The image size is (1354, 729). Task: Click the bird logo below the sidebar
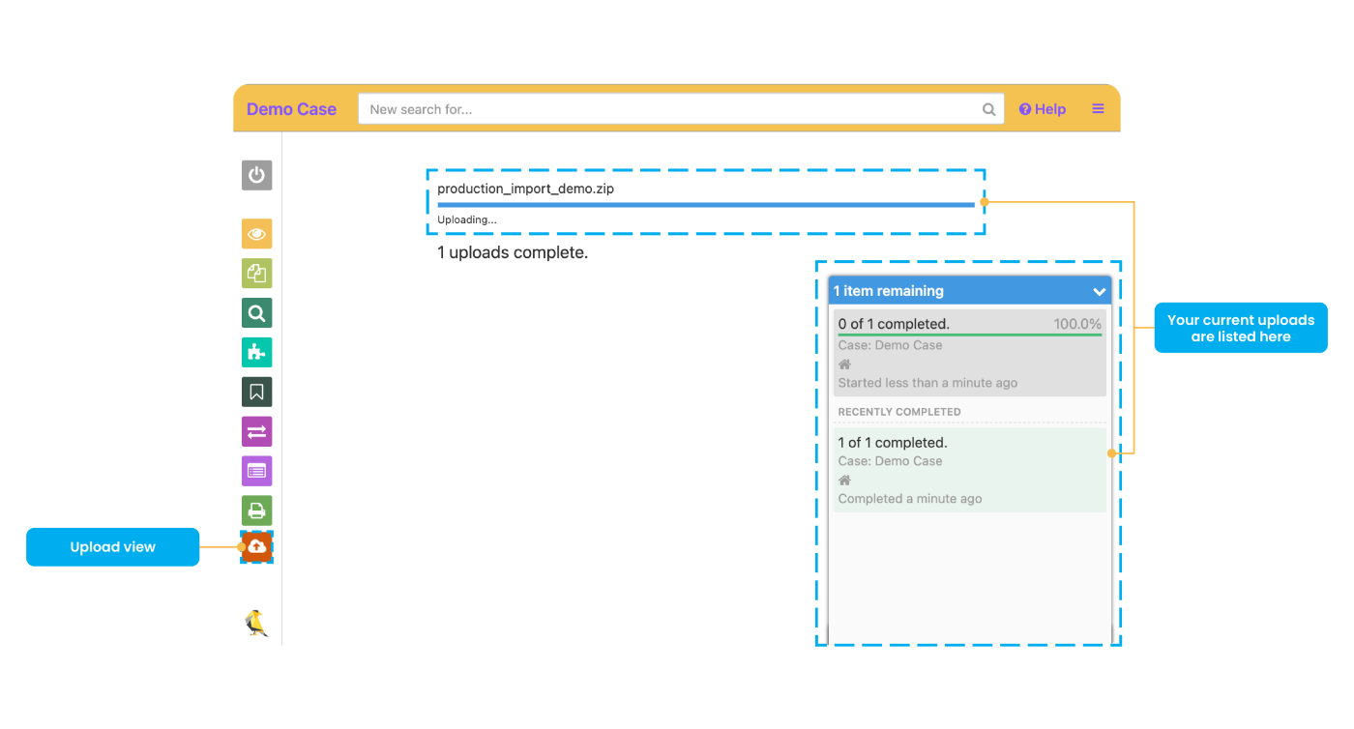(x=256, y=622)
